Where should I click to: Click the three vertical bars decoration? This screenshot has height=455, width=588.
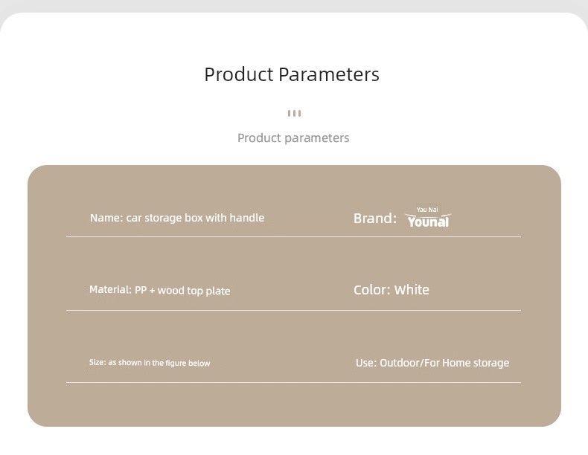coord(294,114)
